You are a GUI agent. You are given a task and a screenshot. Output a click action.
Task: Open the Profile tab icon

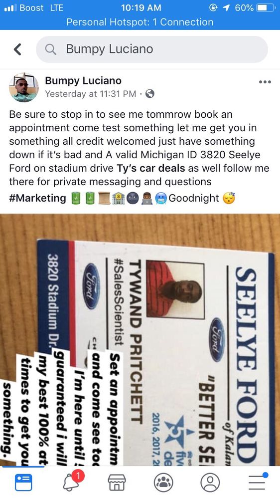point(210,483)
